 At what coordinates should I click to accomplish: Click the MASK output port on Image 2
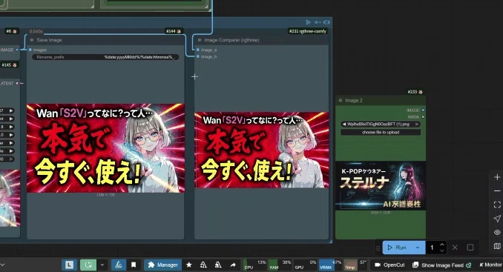coord(423,117)
